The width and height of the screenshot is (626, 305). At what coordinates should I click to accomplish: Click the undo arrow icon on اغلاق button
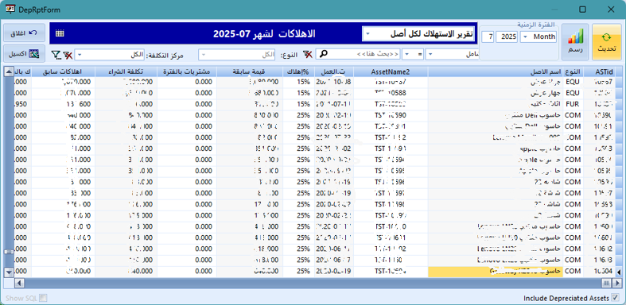[x=33, y=33]
